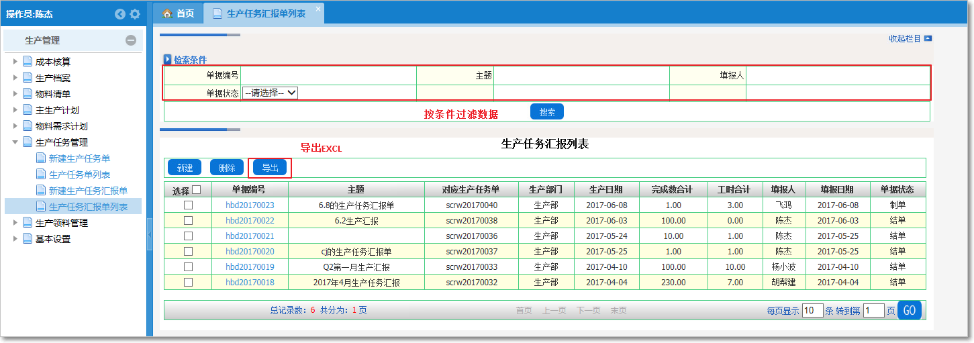This screenshot has height=343, width=974.
Task: Click page icon beside 新建生产任务汇报单
Action: coord(41,191)
